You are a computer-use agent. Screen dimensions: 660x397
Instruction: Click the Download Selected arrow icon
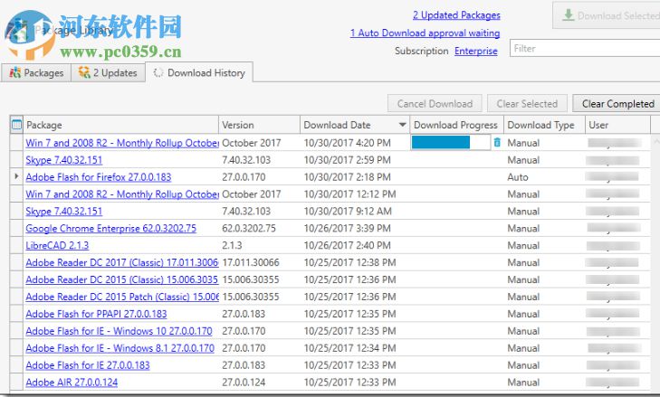[569, 15]
